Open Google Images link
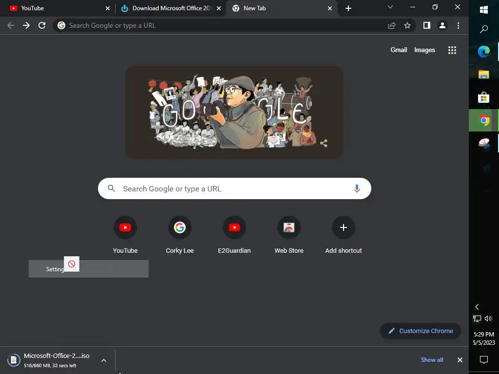The width and height of the screenshot is (499, 374). [x=424, y=50]
